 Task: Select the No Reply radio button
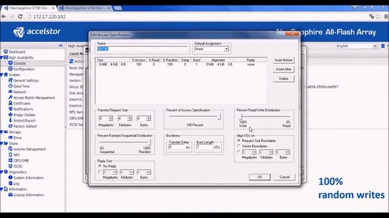[x=100, y=166]
